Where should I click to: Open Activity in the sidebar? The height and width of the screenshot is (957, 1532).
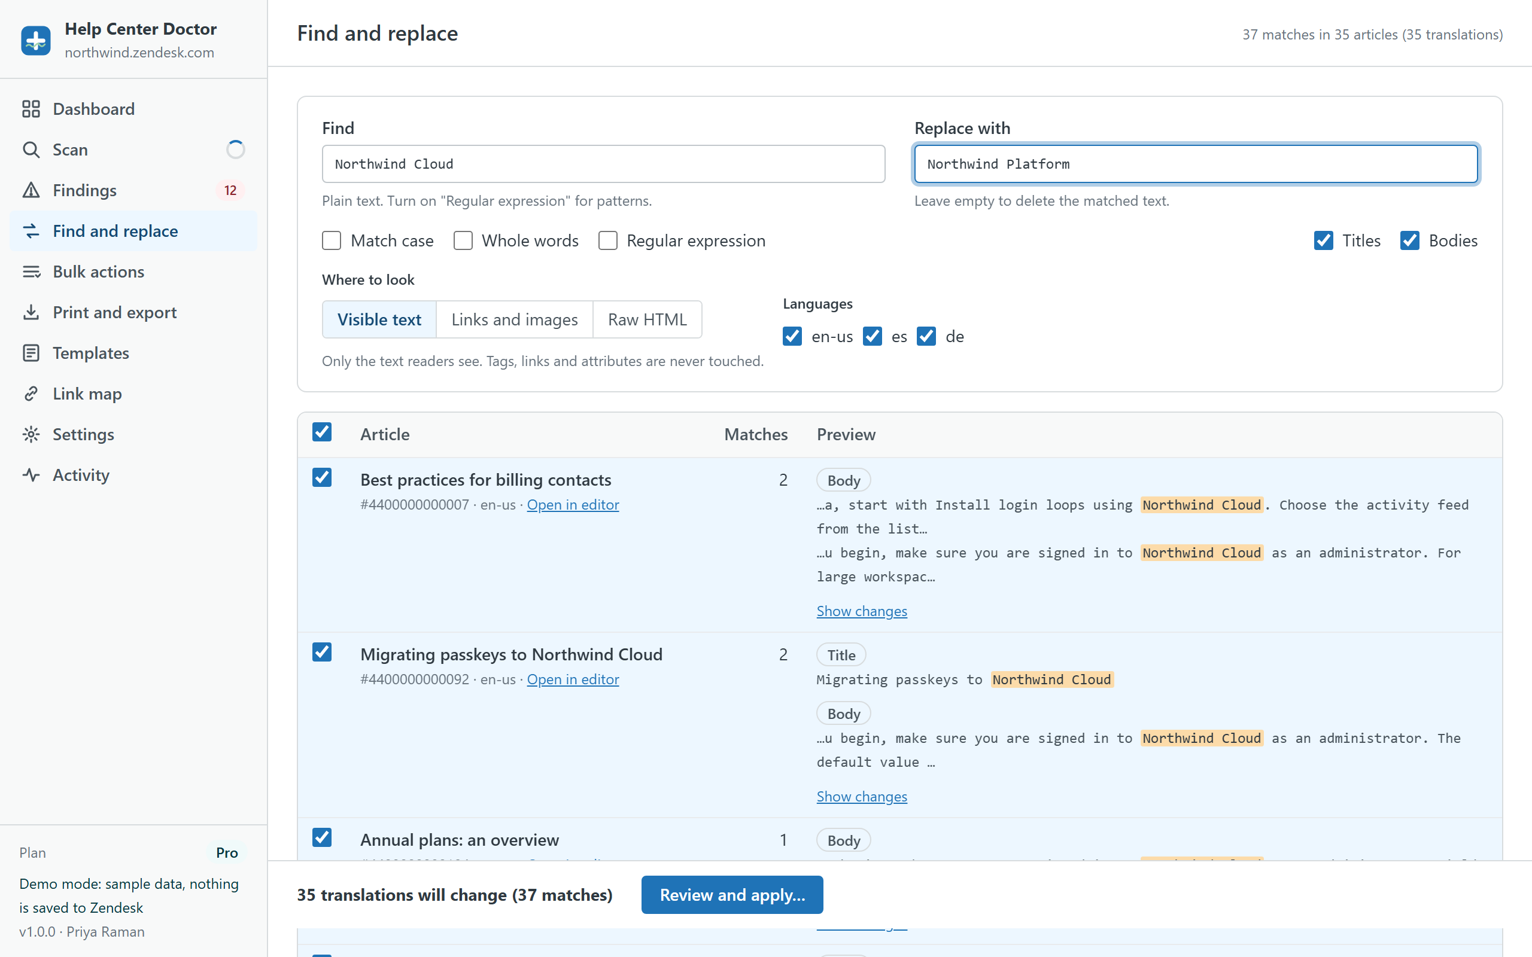tap(133, 475)
